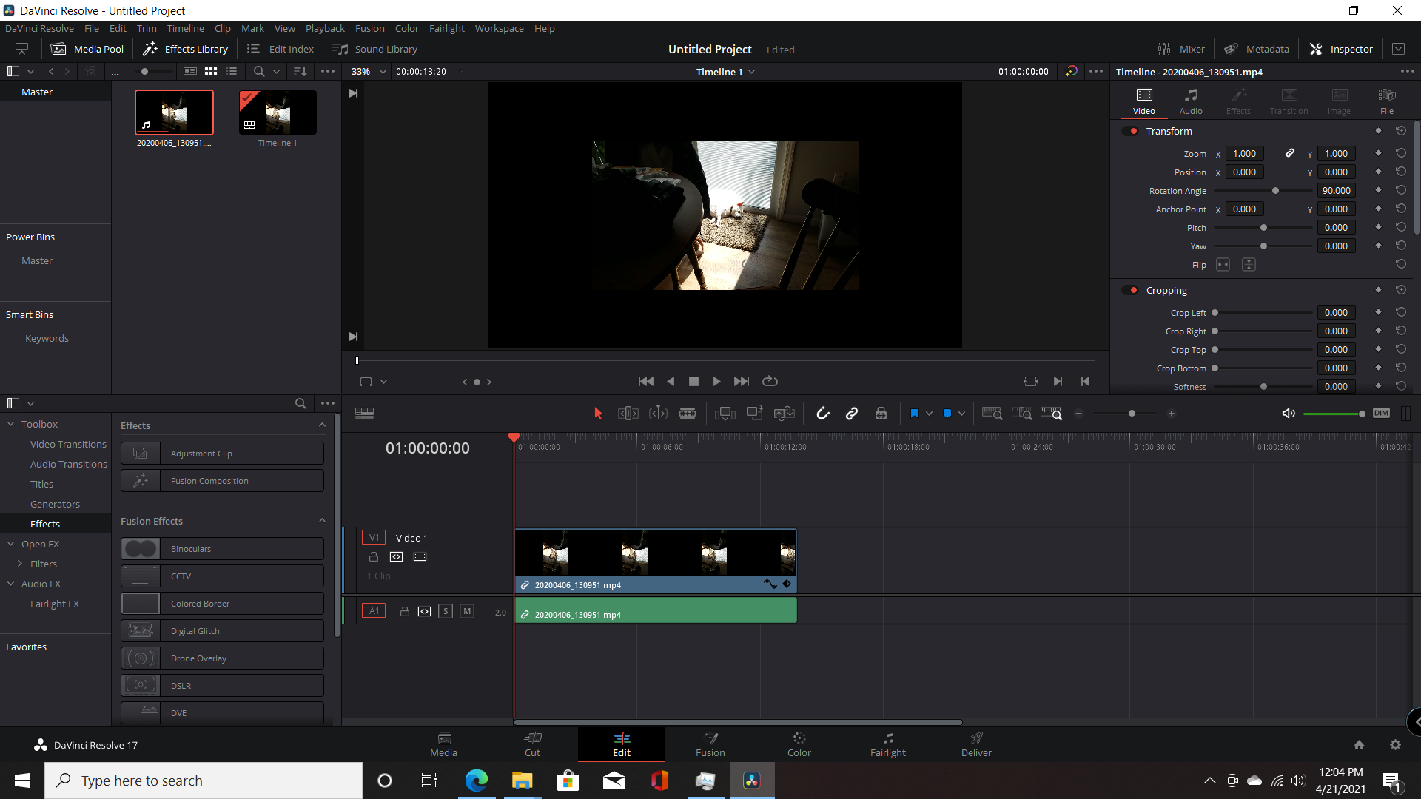Image resolution: width=1421 pixels, height=799 pixels.
Task: Reset Rotation Angle value
Action: point(1401,190)
